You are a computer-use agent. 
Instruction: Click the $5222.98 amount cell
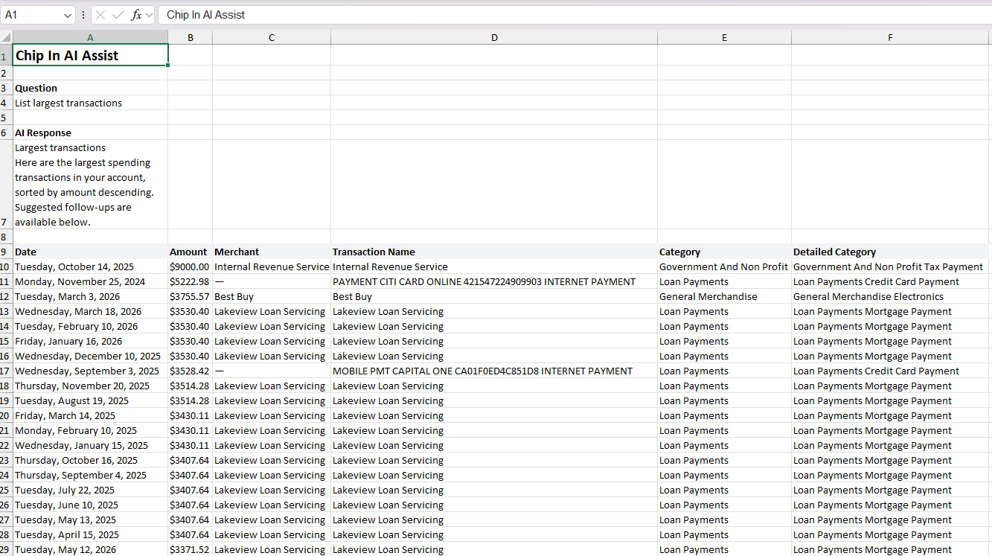tap(191, 281)
